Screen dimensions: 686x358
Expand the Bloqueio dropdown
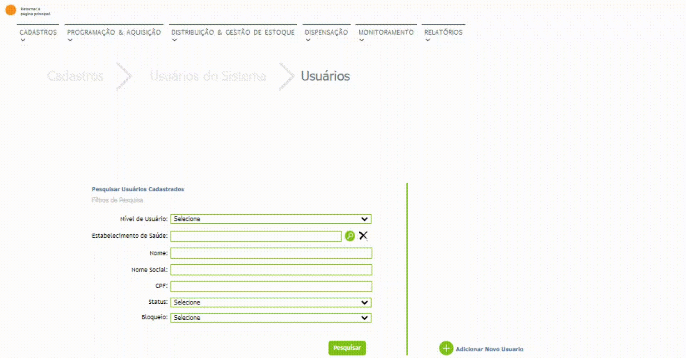(270, 318)
